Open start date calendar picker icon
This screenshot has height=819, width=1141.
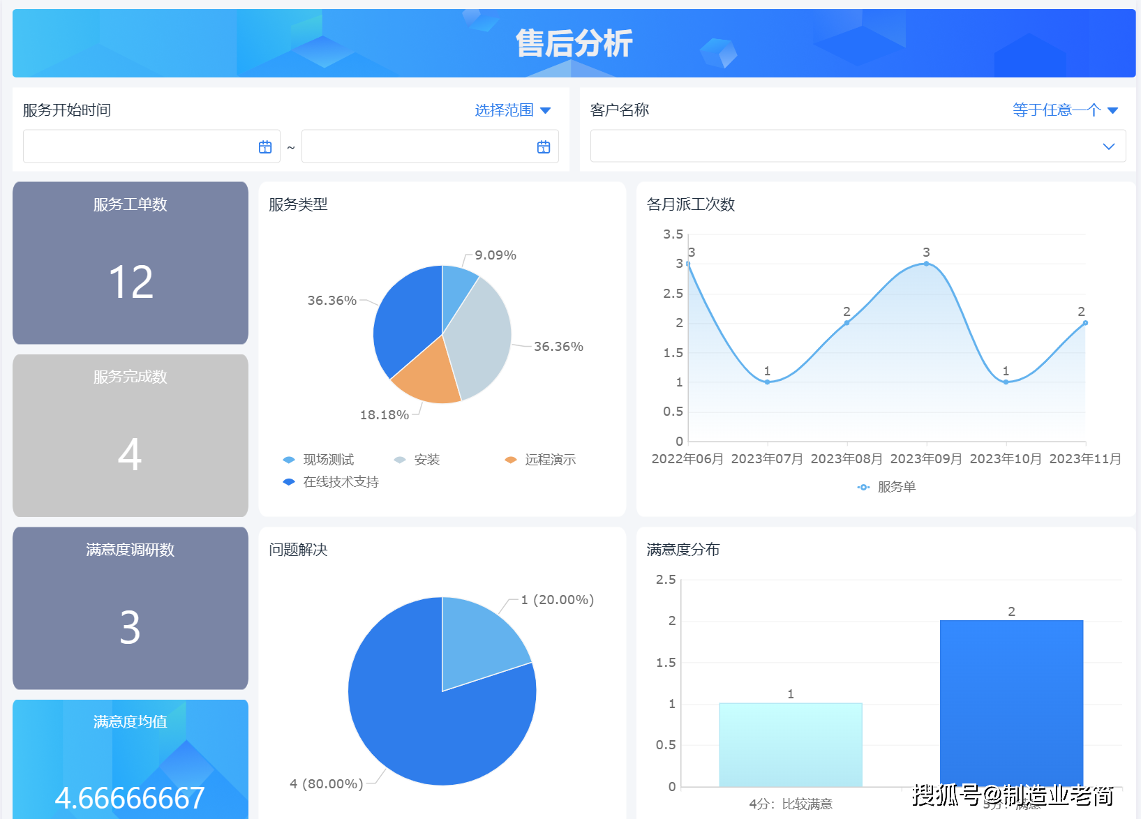tap(265, 146)
